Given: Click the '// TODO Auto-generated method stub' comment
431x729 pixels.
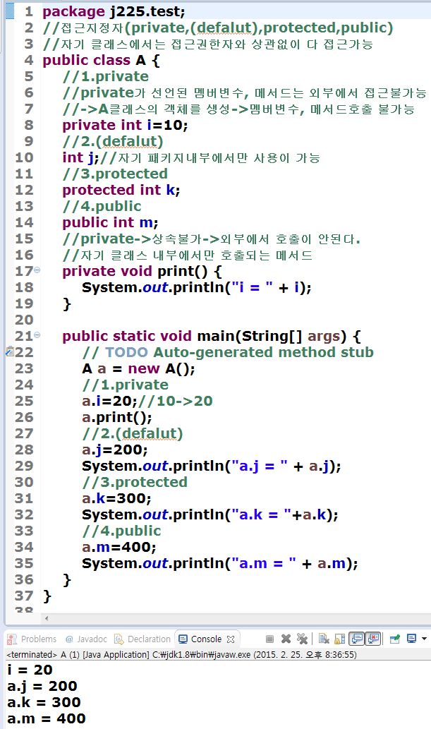Looking at the screenshot, I should click(228, 352).
